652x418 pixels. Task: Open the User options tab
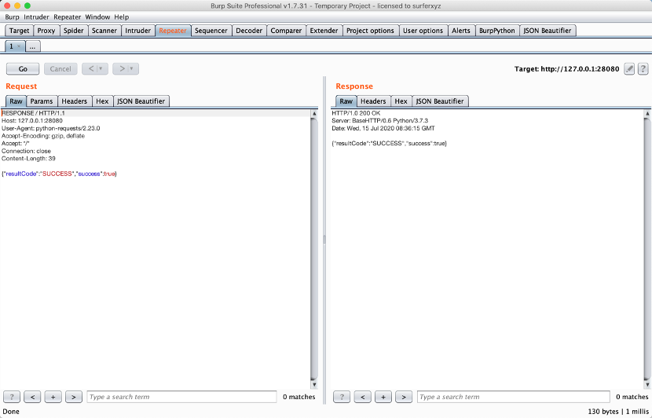tap(423, 31)
